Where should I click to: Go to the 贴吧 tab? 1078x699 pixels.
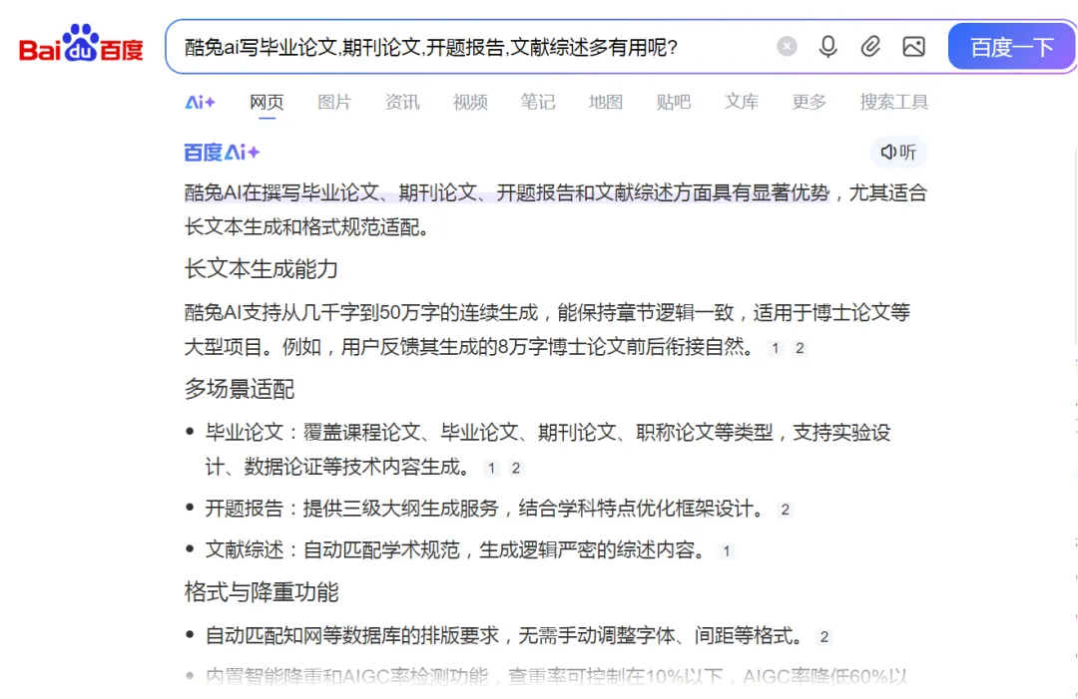pos(674,103)
